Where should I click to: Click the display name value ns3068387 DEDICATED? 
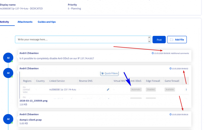[x=21, y=8]
